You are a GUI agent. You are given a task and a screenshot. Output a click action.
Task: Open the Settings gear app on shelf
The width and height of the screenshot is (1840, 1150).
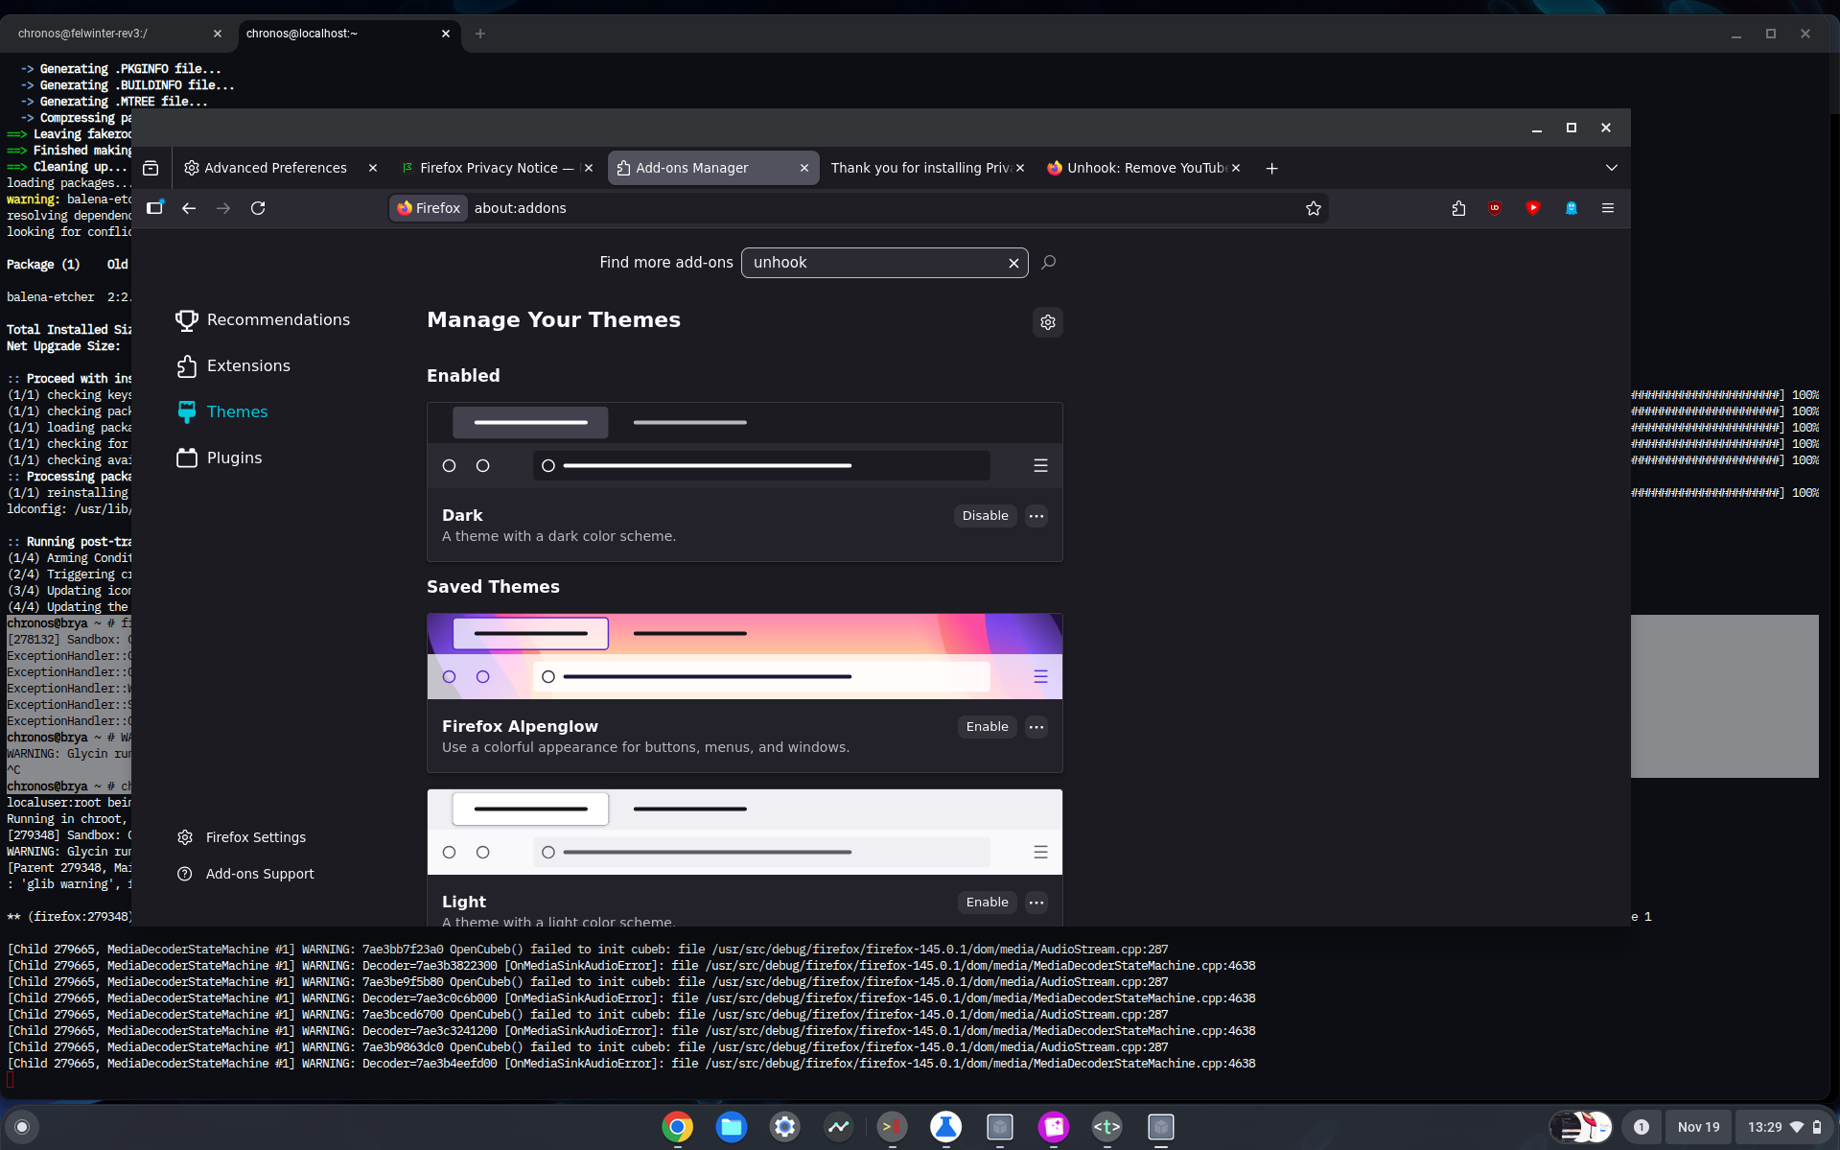coord(785,1127)
